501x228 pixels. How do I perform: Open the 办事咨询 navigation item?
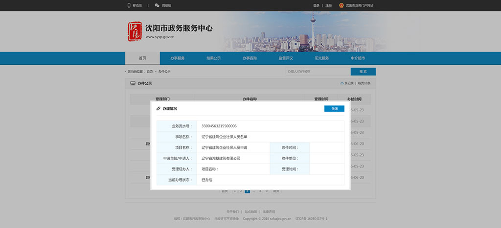250,58
